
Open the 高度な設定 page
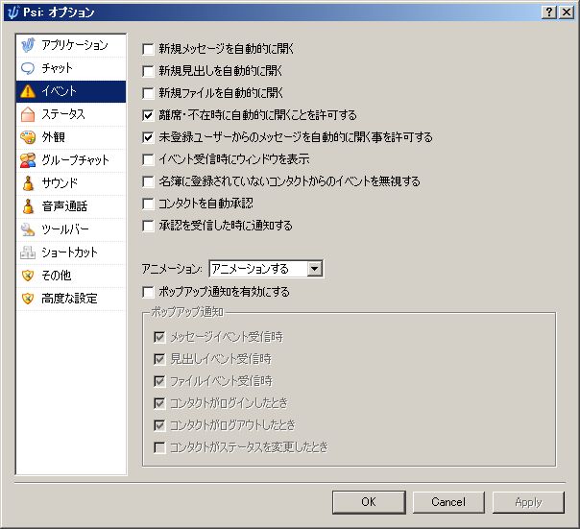[71, 299]
